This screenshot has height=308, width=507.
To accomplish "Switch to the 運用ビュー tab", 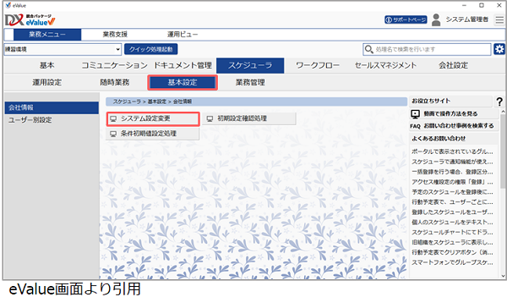I will [183, 35].
